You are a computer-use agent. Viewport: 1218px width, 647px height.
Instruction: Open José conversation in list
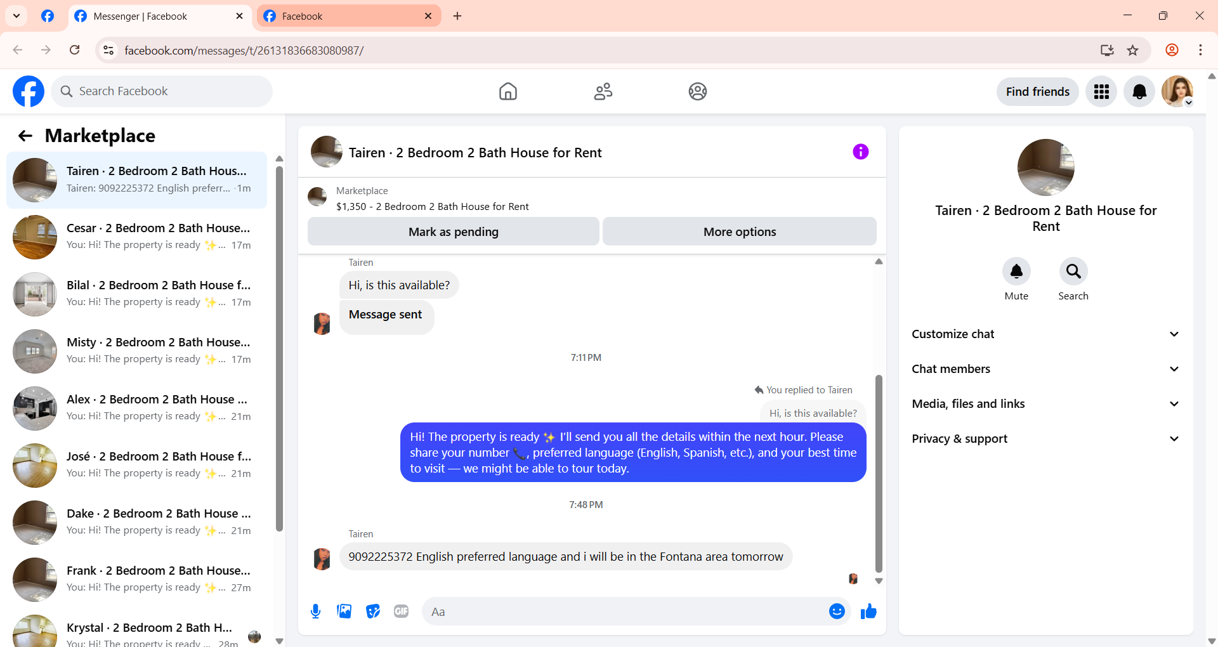coord(136,466)
